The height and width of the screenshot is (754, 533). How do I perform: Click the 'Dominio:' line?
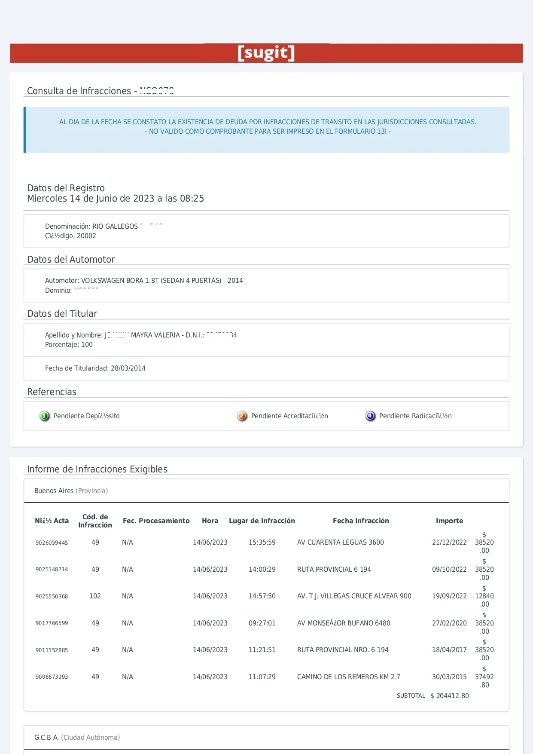[x=72, y=291]
